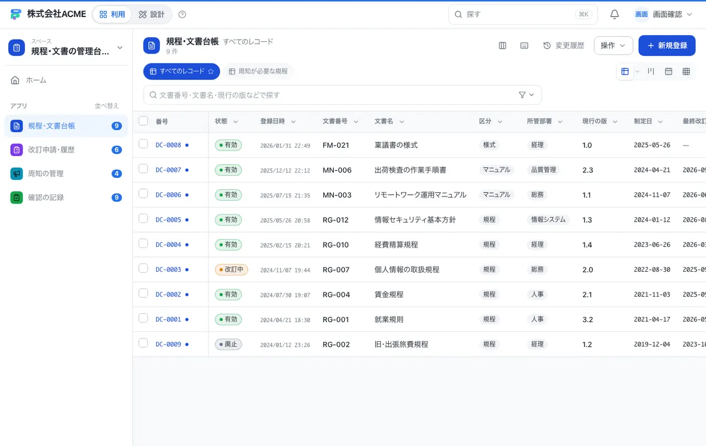Image resolution: width=706 pixels, height=446 pixels.
Task: Click the star on すべてのレコード tab
Action: click(x=210, y=72)
